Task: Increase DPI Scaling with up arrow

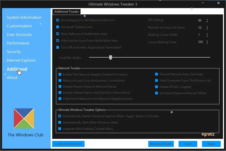Action: (207, 19)
